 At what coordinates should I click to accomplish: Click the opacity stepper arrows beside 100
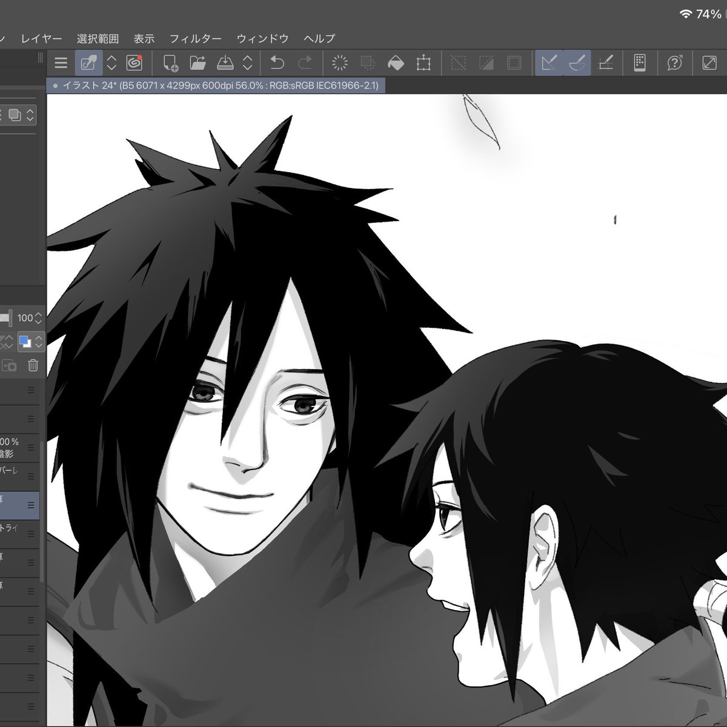point(39,318)
